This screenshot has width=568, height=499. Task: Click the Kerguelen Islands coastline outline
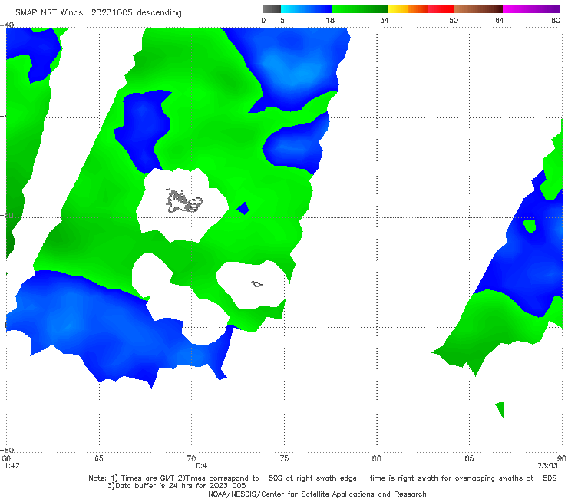pyautogui.click(x=183, y=201)
